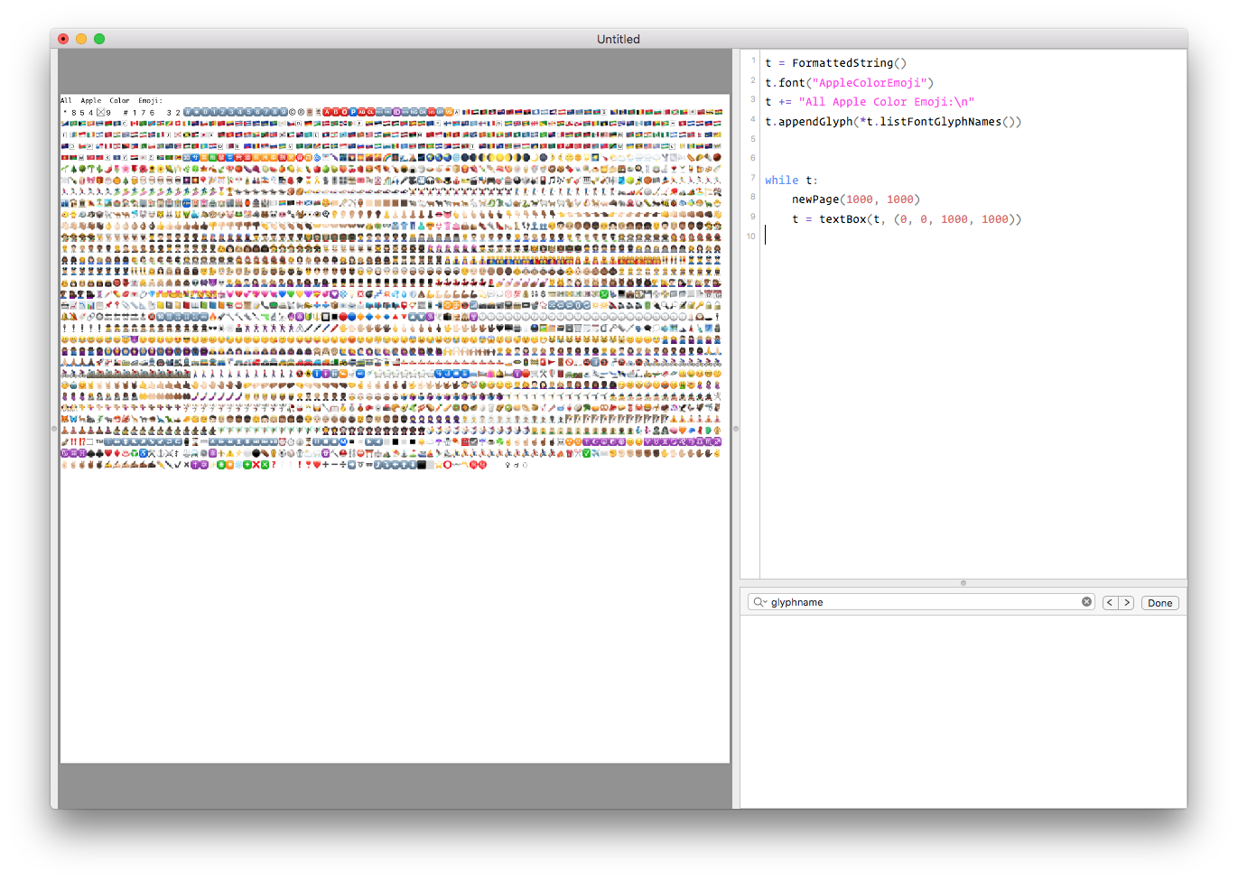Image resolution: width=1238 pixels, height=881 pixels.
Task: Click the next search match arrow
Action: pyautogui.click(x=1128, y=602)
